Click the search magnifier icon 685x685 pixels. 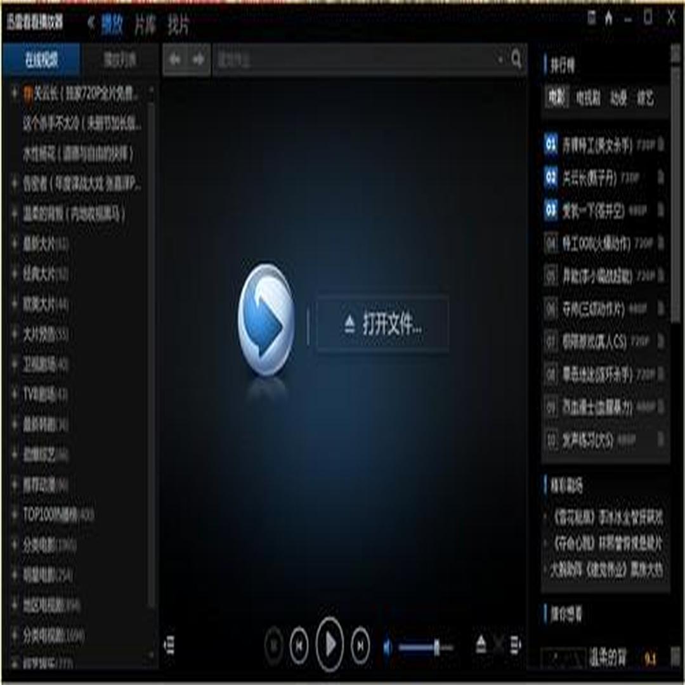click(x=516, y=58)
